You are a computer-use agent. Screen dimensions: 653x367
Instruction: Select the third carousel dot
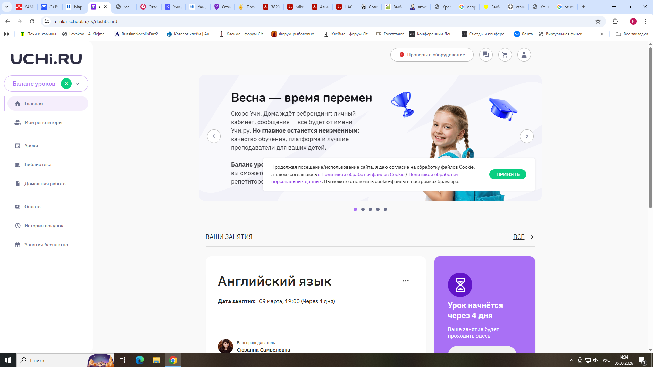coord(370,209)
